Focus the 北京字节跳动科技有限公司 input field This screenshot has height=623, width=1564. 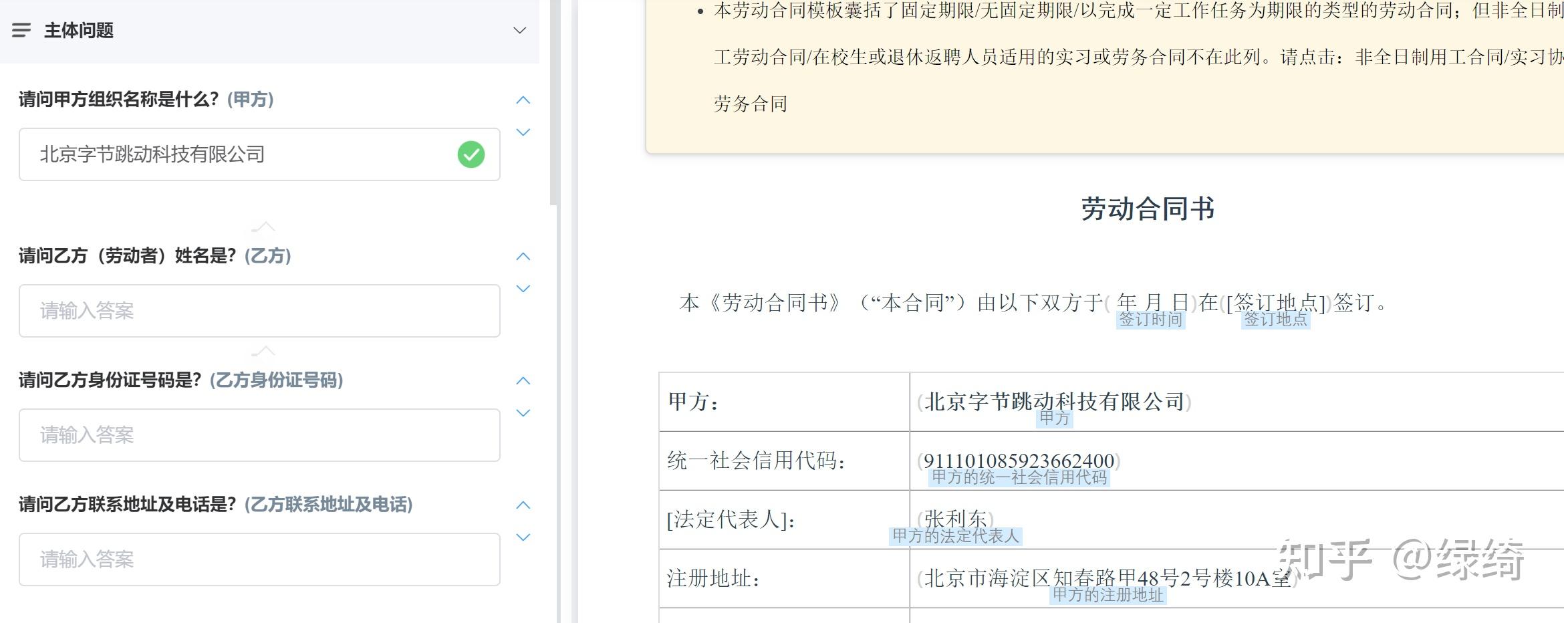pyautogui.click(x=259, y=154)
